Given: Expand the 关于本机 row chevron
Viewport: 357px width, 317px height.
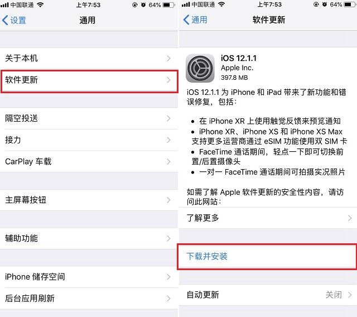Looking at the screenshot, I should tap(168, 59).
